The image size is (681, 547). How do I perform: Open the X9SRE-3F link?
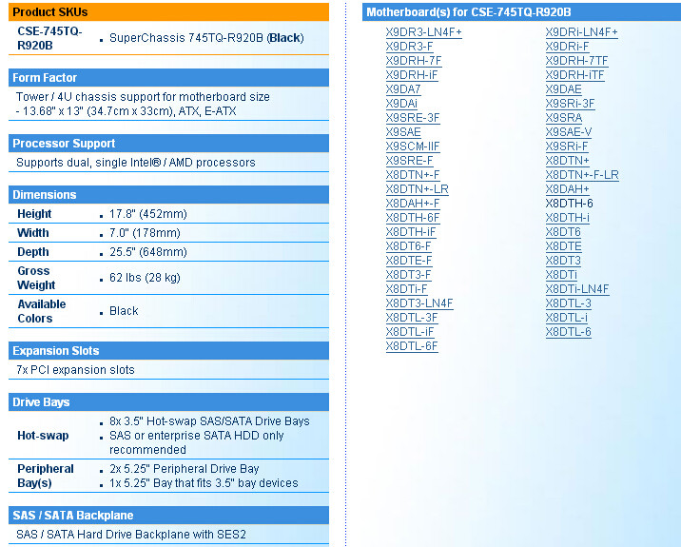click(x=413, y=118)
